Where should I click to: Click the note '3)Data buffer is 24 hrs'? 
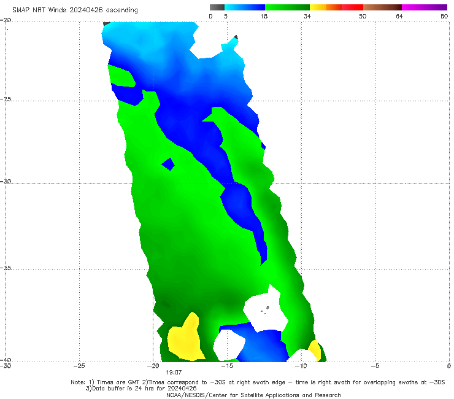click(x=141, y=389)
